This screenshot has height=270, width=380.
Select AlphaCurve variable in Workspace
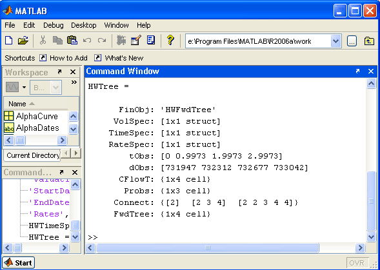click(x=31, y=116)
